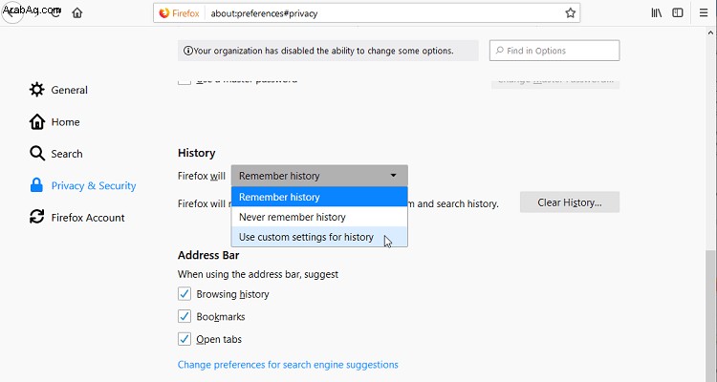Click the Clear History button
This screenshot has width=717, height=382.
570,202
